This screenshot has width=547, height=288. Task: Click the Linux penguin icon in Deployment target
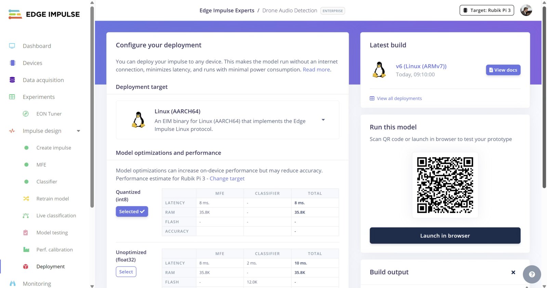pos(138,120)
